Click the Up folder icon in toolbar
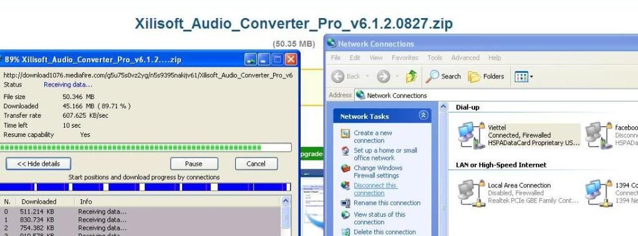This screenshot has width=638, height=236. (x=412, y=76)
